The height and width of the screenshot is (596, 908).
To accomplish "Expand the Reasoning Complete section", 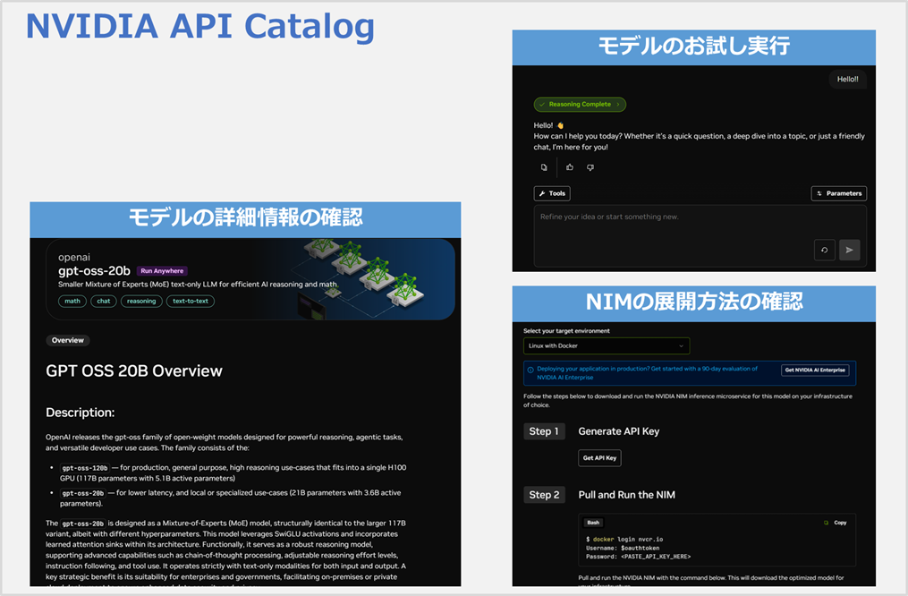I will pos(580,104).
